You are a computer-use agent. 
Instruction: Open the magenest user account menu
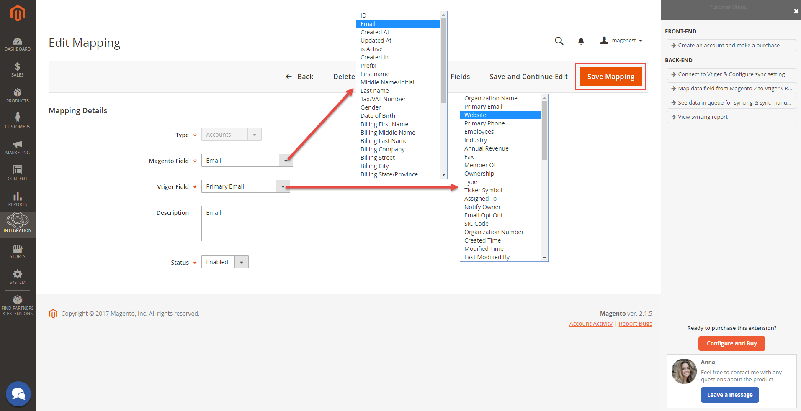[x=621, y=41]
